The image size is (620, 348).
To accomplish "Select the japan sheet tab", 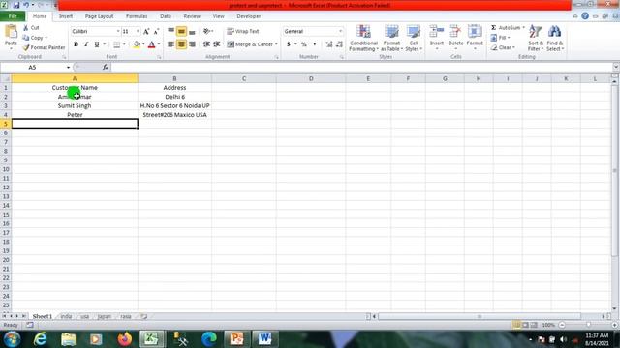I will point(104,316).
